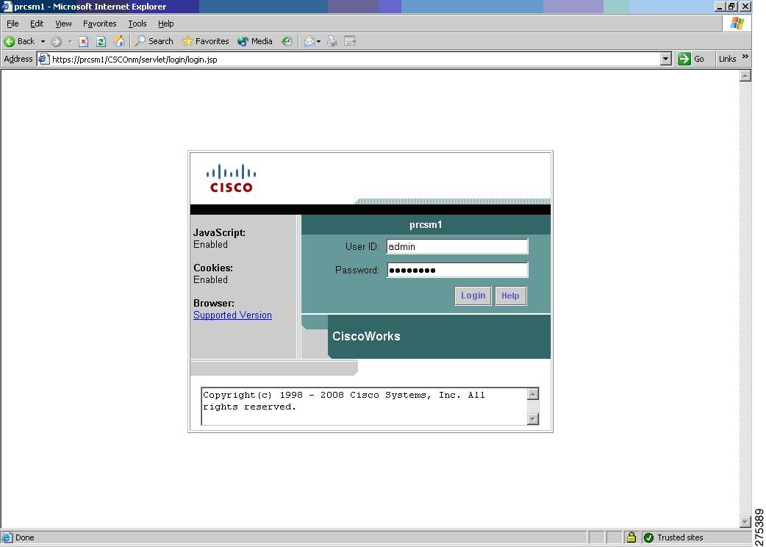The width and height of the screenshot is (766, 547).
Task: Stop page loading with red X icon
Action: coord(84,41)
